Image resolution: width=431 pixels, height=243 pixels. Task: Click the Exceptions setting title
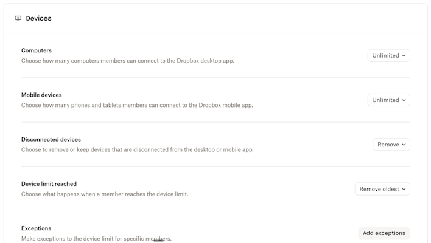click(x=36, y=228)
